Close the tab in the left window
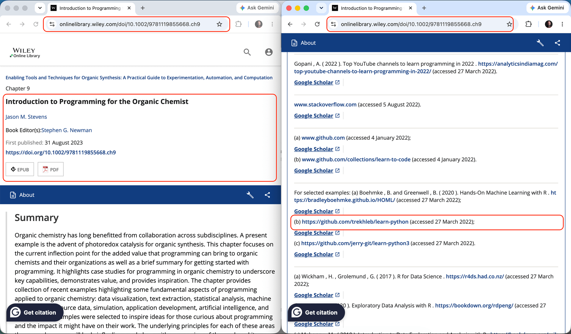Viewport: 571px width, 334px height. pyautogui.click(x=129, y=8)
